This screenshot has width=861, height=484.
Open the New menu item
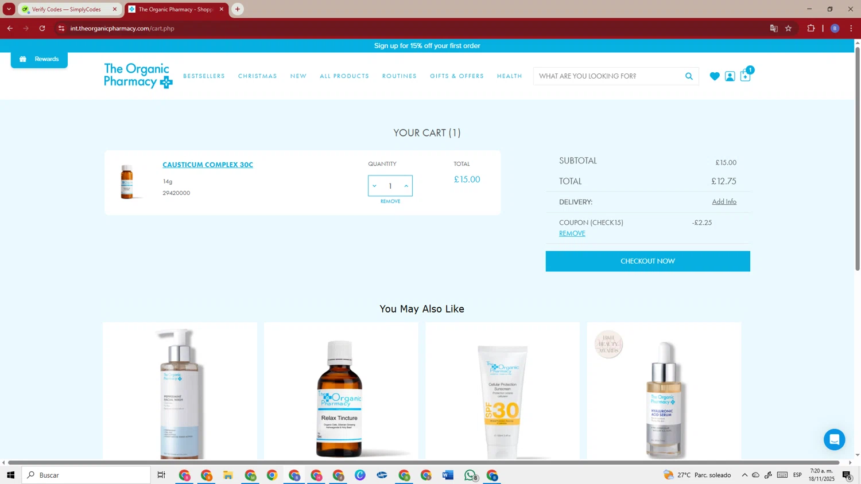click(x=298, y=76)
